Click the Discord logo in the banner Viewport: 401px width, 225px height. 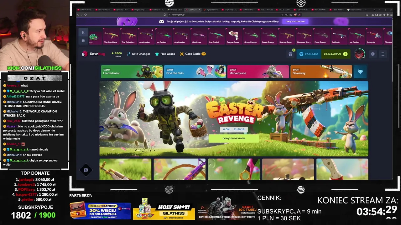(161, 21)
